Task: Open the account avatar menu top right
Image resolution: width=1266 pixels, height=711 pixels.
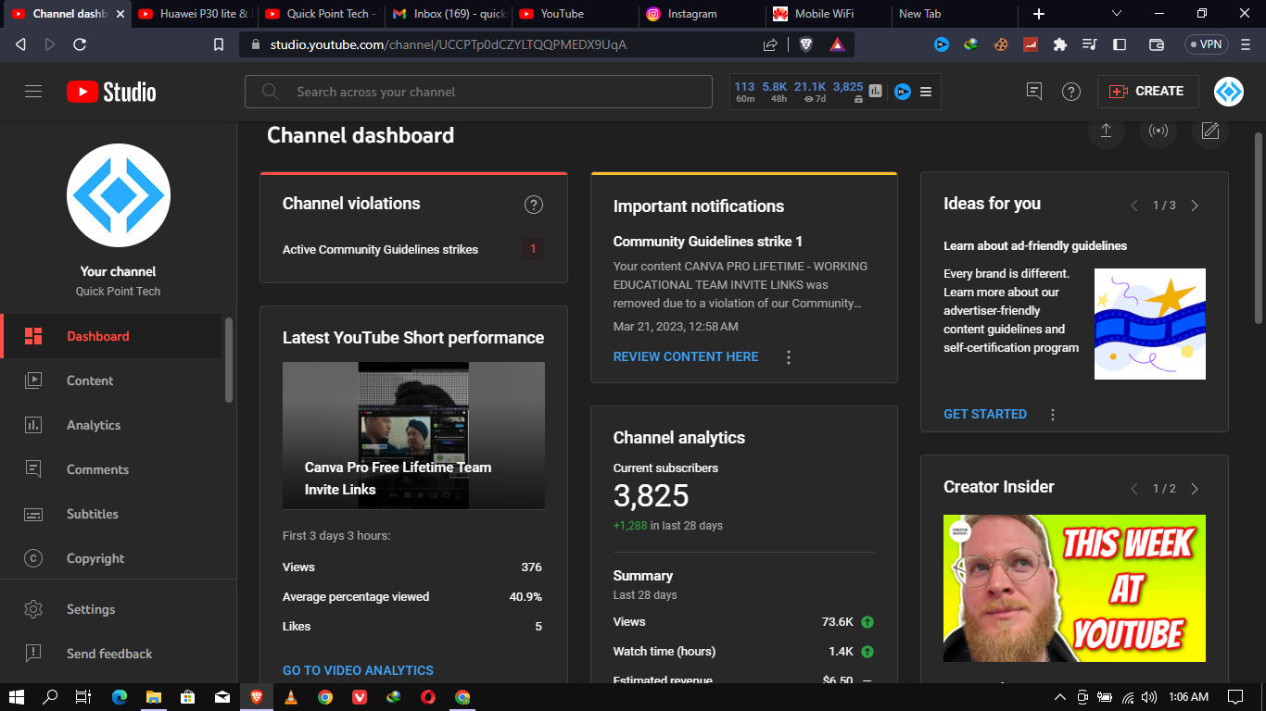Action: coord(1229,92)
